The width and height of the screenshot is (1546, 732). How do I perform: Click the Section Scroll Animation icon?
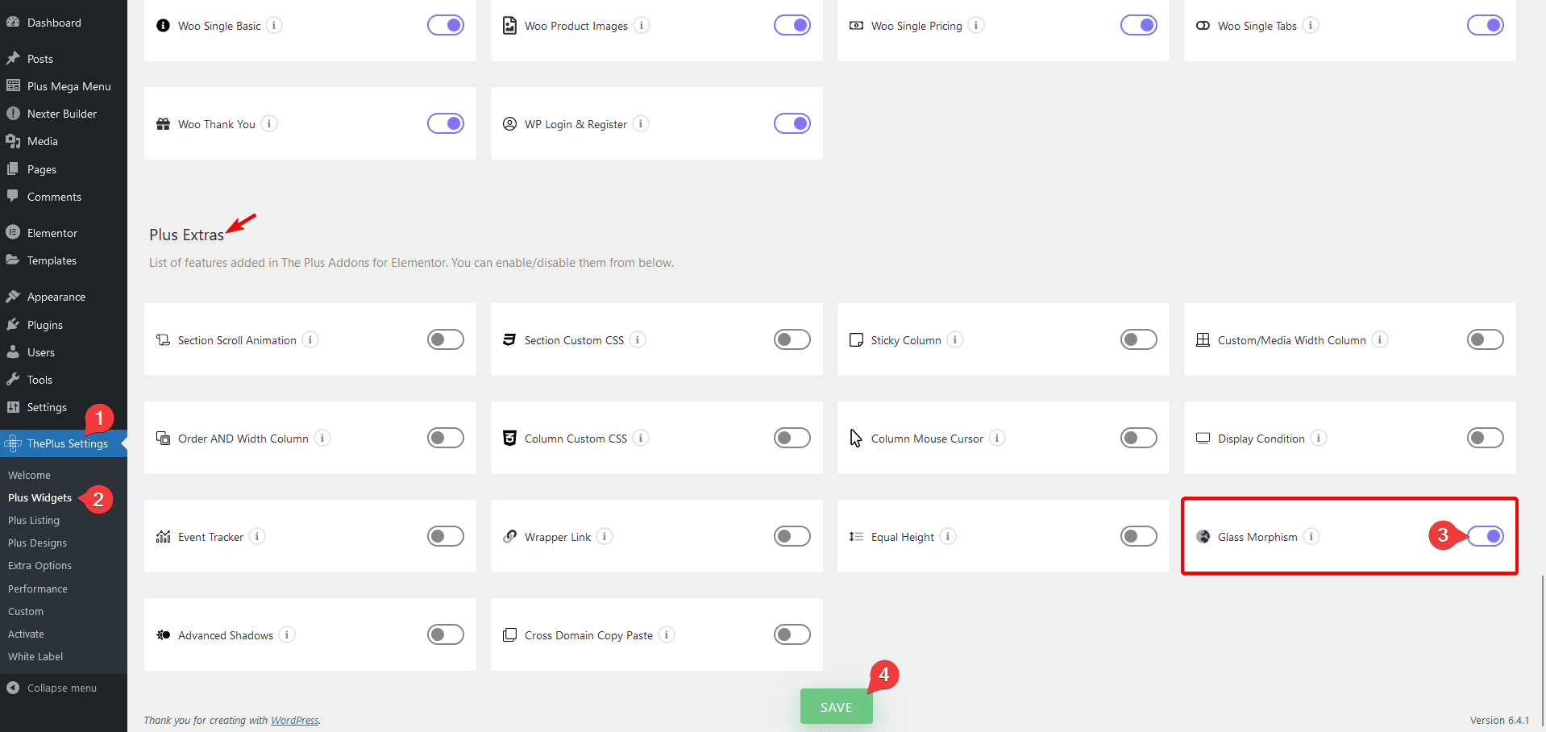point(162,339)
